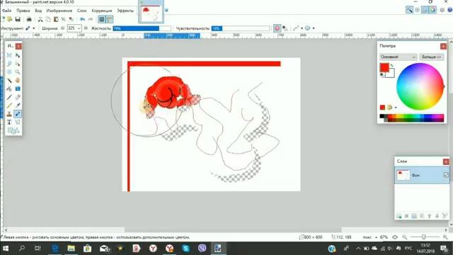
Task: Click the Cut scissors icon
Action: tap(40, 19)
